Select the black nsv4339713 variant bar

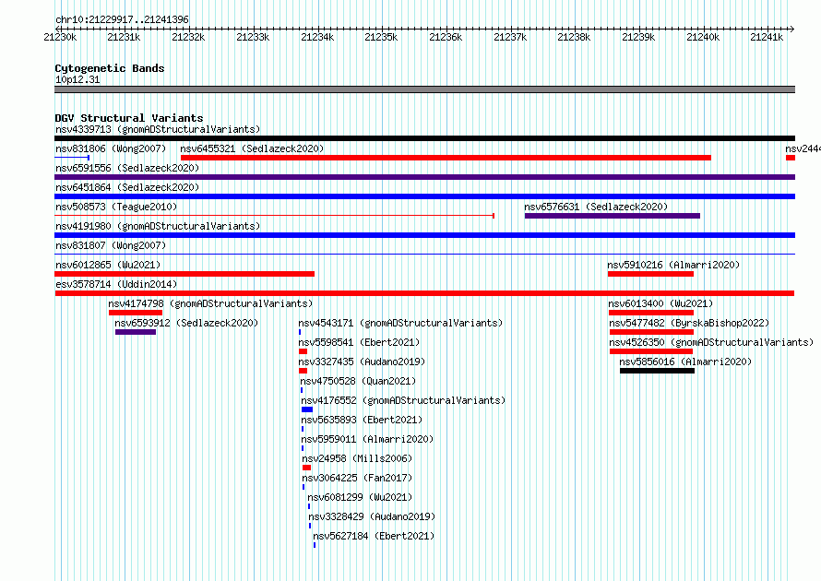424,138
